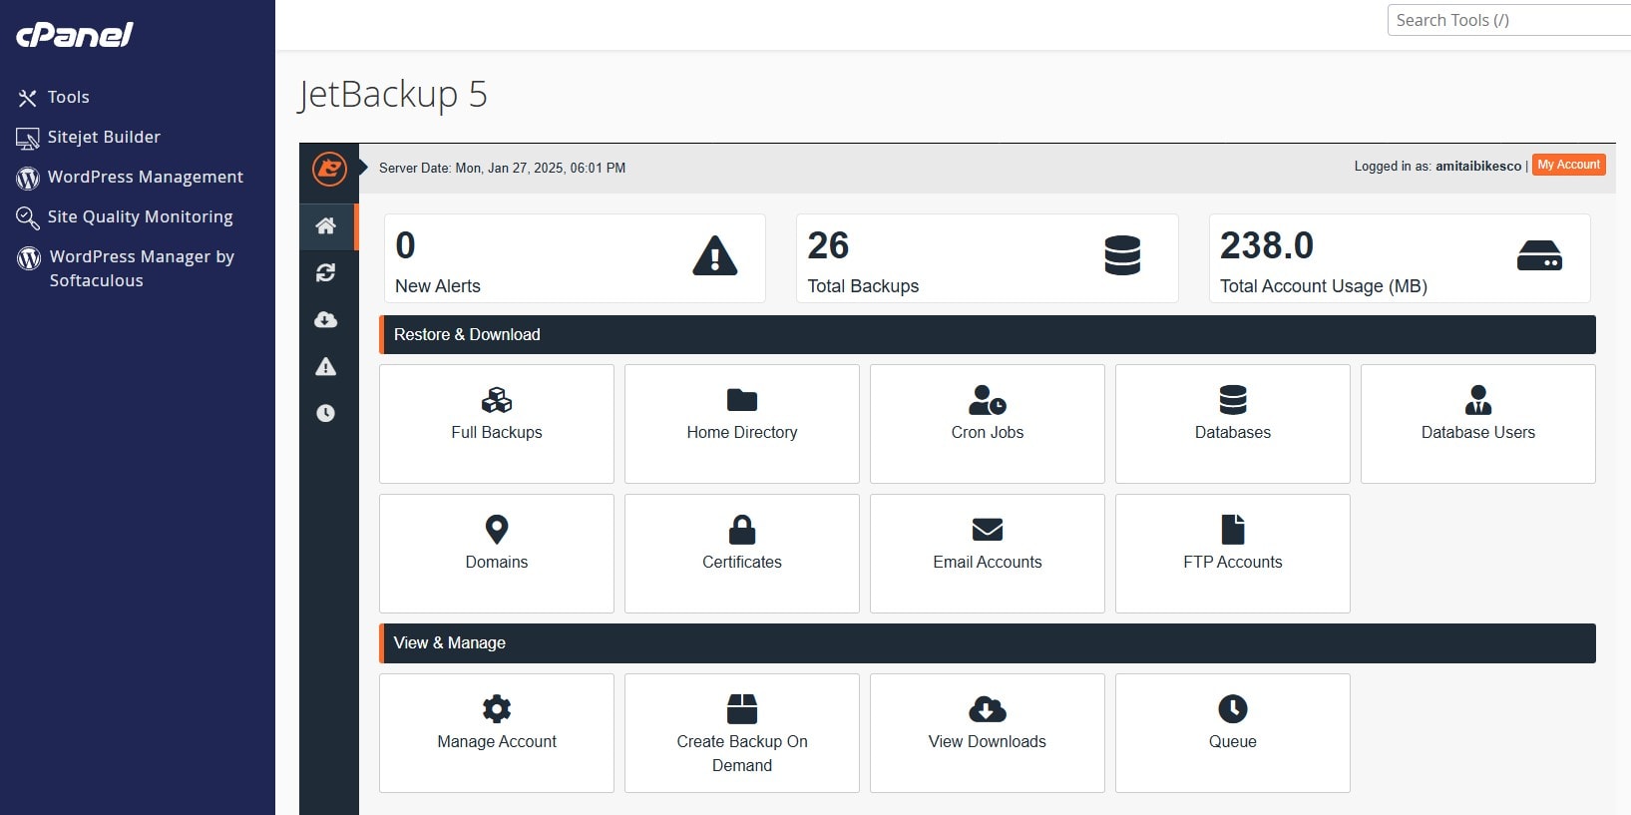Open the downloads cloud sidebar icon

point(326,319)
